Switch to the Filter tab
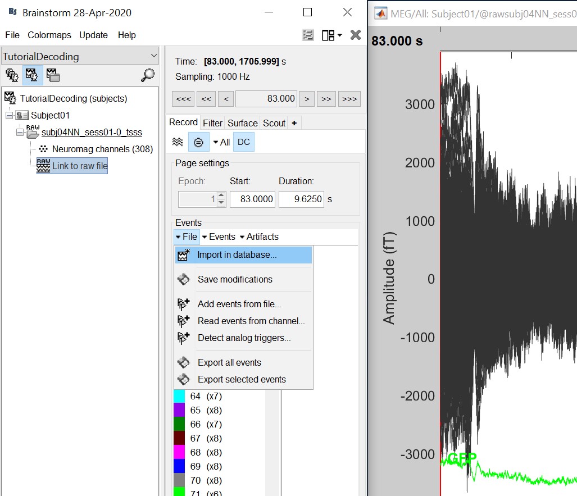The width and height of the screenshot is (577, 496). [x=212, y=123]
